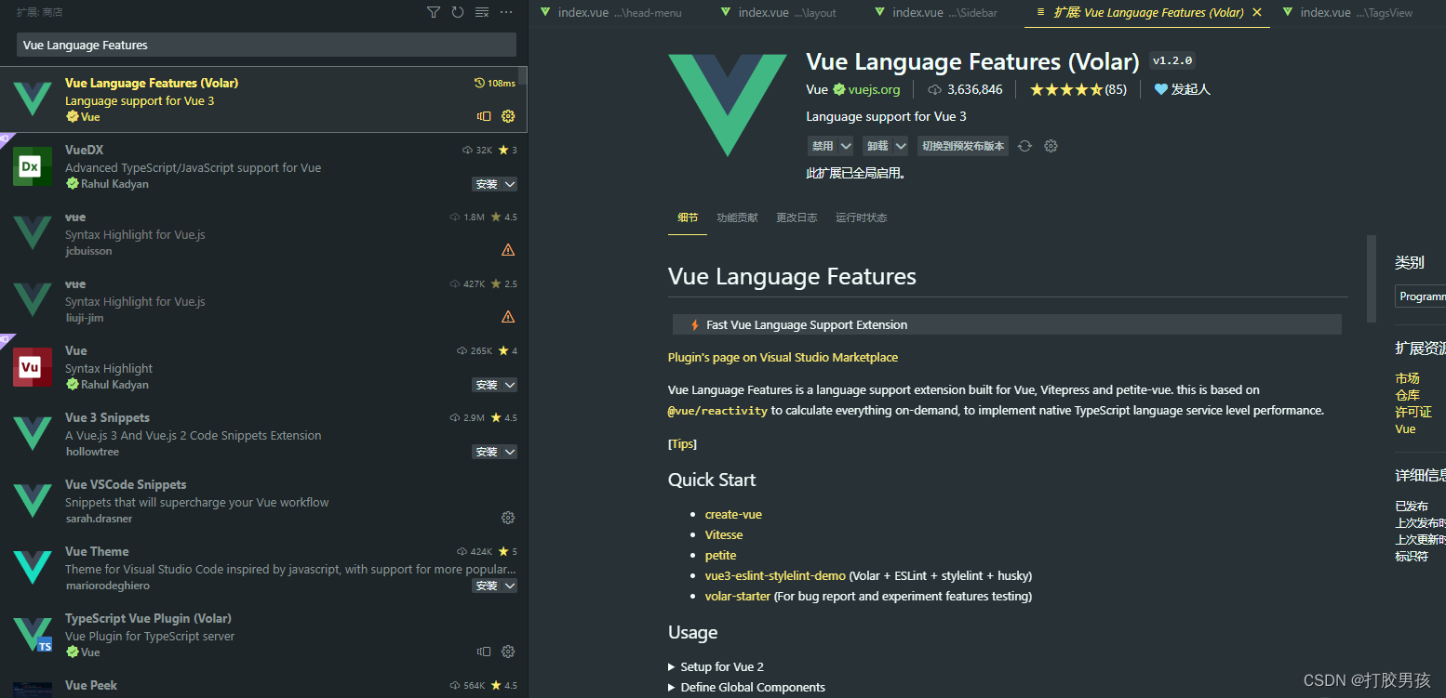Open install dropdown for Vue Theme

510,586
